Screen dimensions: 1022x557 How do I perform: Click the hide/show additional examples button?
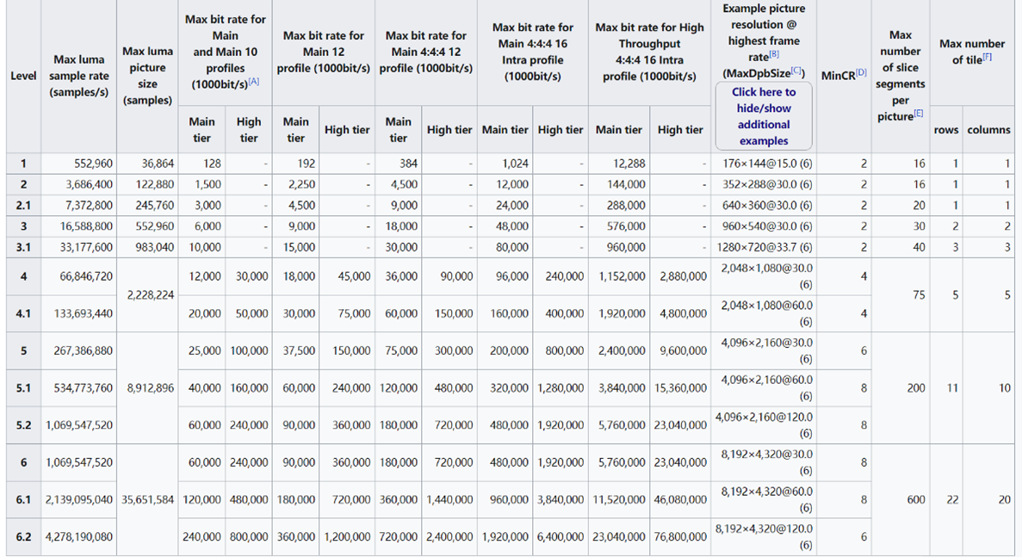764,116
